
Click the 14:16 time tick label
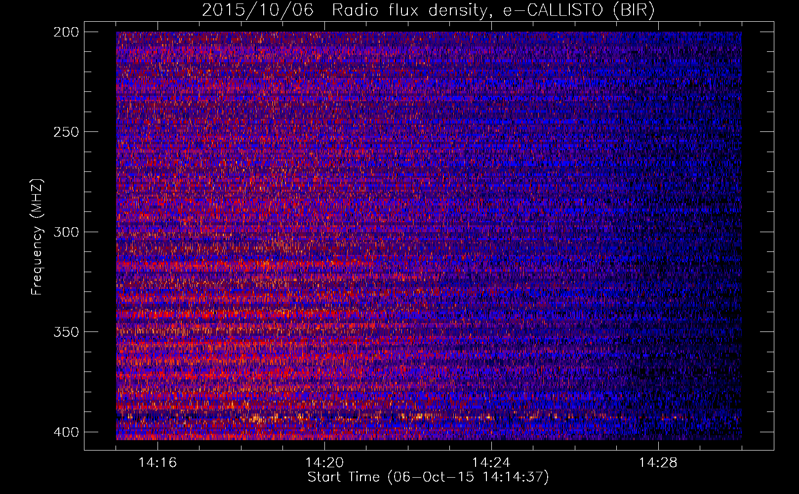[158, 463]
